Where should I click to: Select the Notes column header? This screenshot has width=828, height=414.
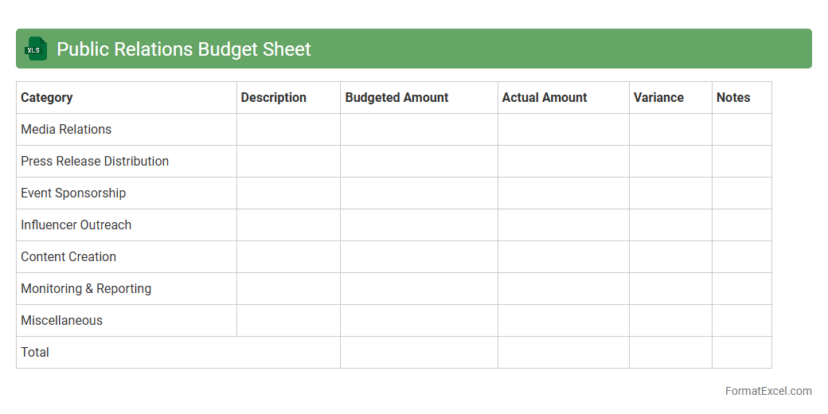tap(733, 98)
